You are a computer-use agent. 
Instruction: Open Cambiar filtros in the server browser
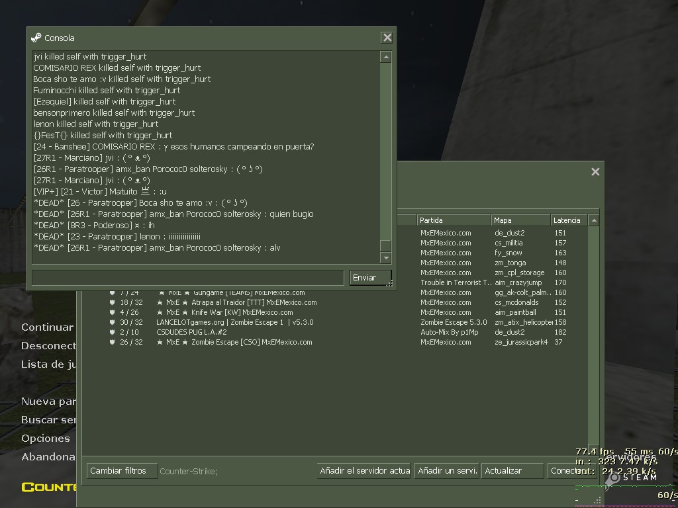tap(122, 471)
